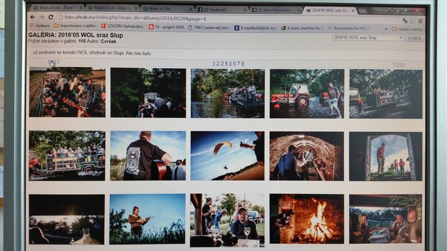Click the GALÉRIA: 2016'05 WOL sraz Slup heading
Screen dimensions: 447x251
75,35
